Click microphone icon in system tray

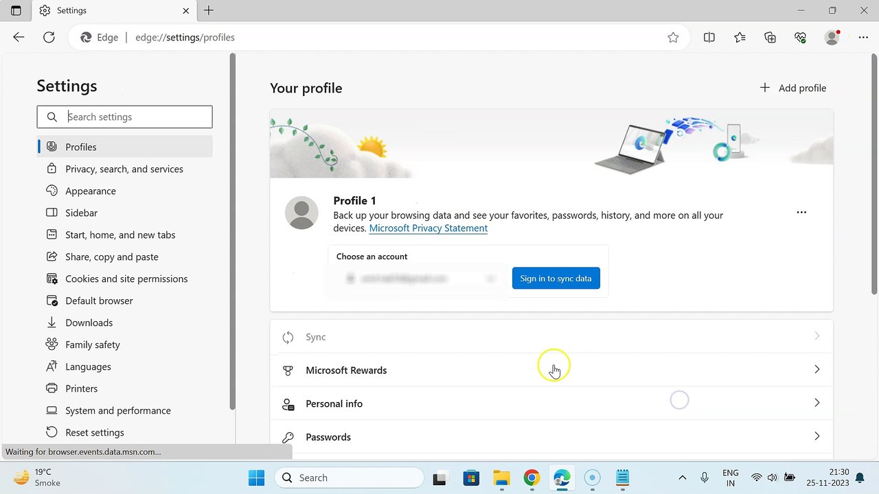click(x=705, y=478)
